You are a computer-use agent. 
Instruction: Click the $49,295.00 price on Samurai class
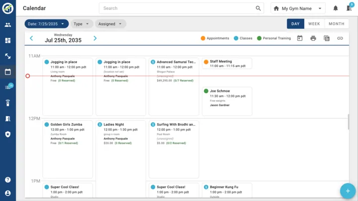coord(165,80)
